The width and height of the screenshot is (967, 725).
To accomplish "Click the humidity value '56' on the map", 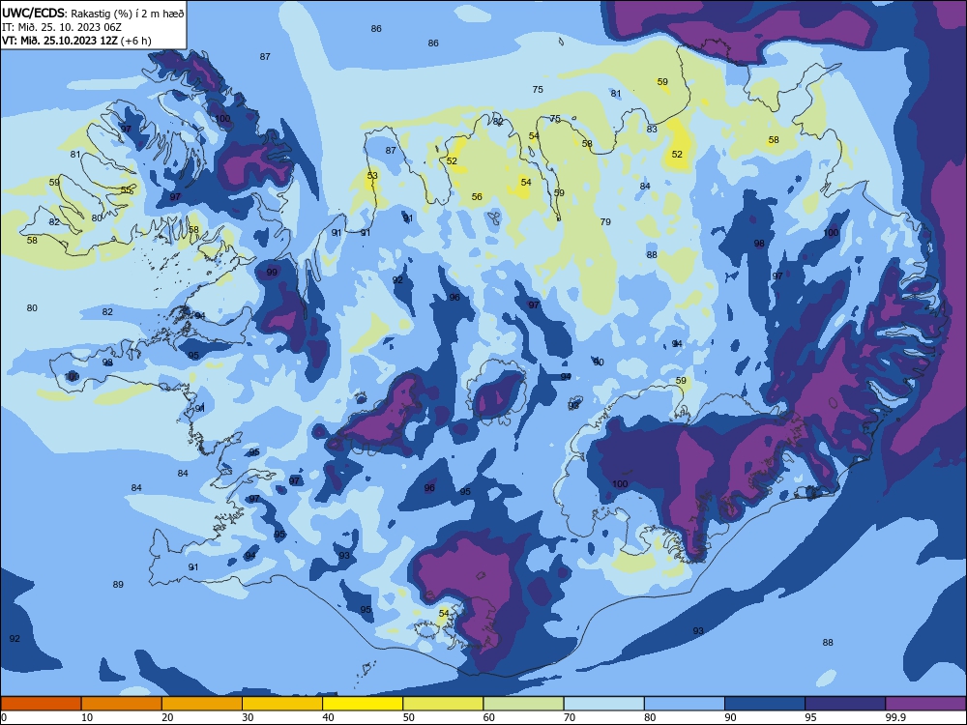I will [477, 197].
